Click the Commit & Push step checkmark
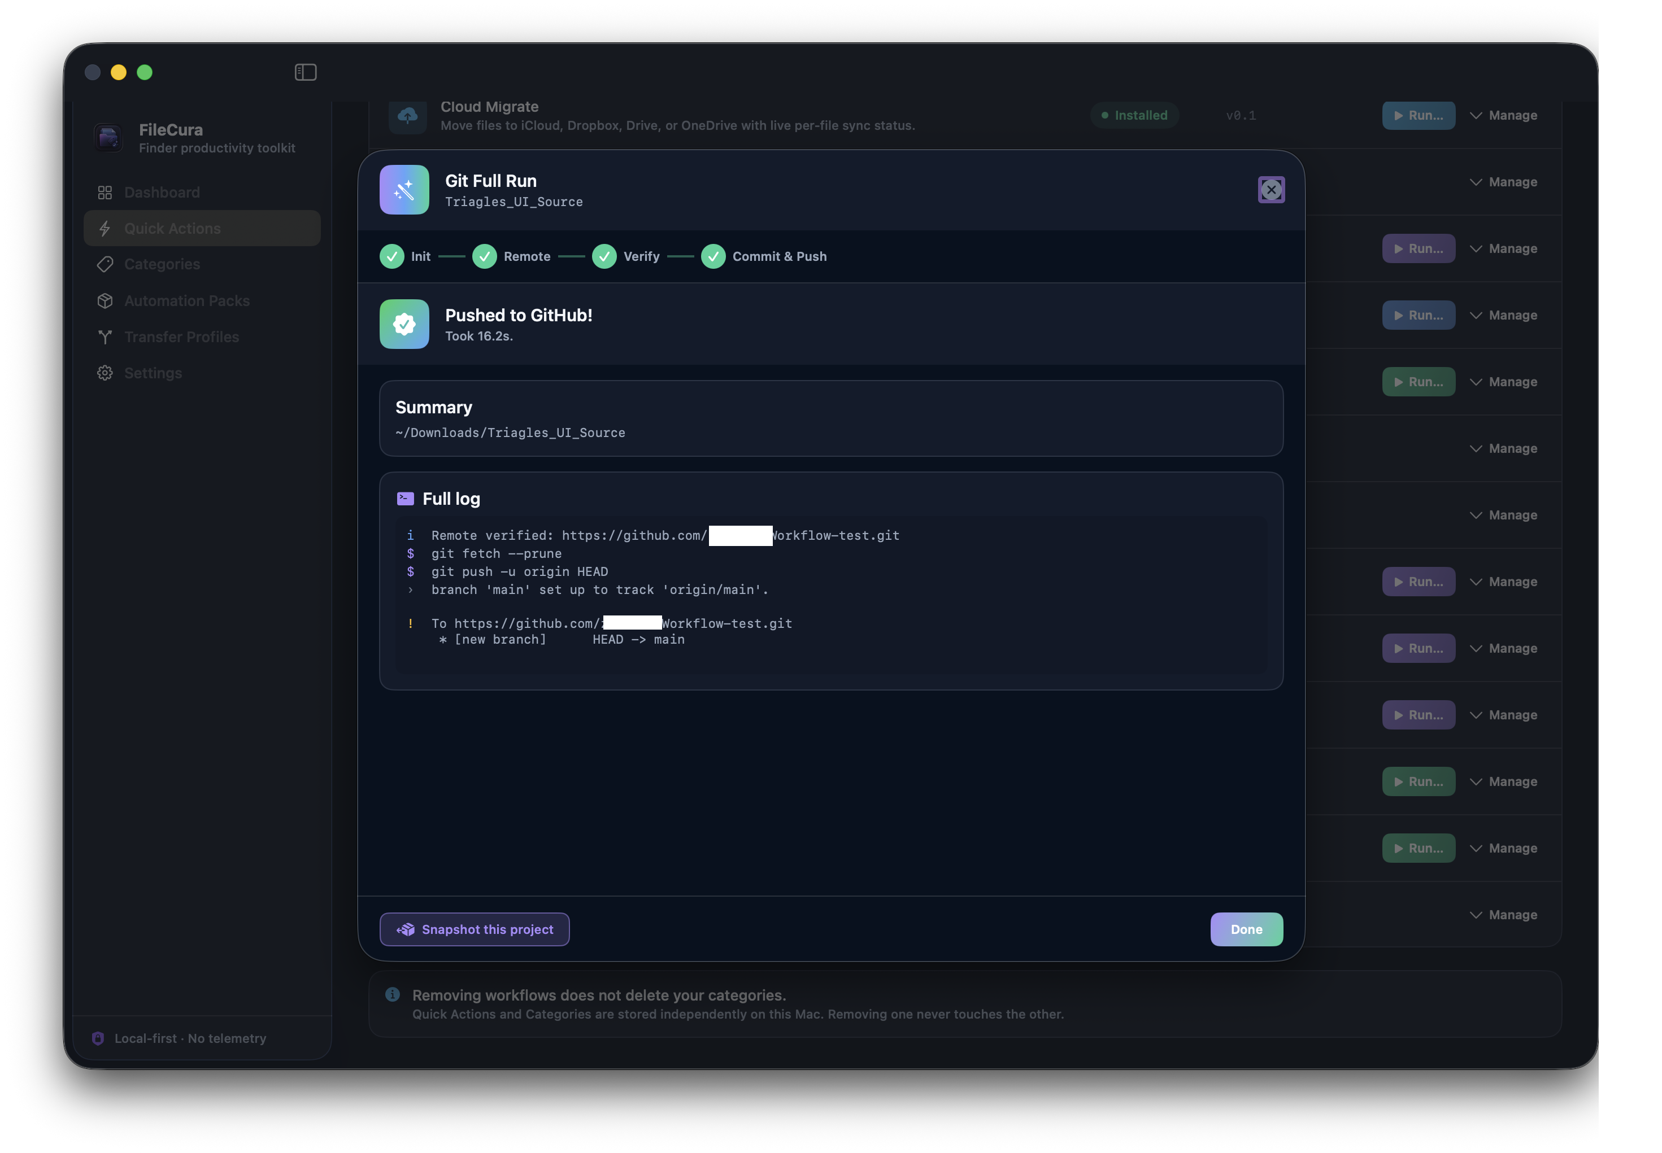Screen dimensions: 1662x1153 (713, 256)
